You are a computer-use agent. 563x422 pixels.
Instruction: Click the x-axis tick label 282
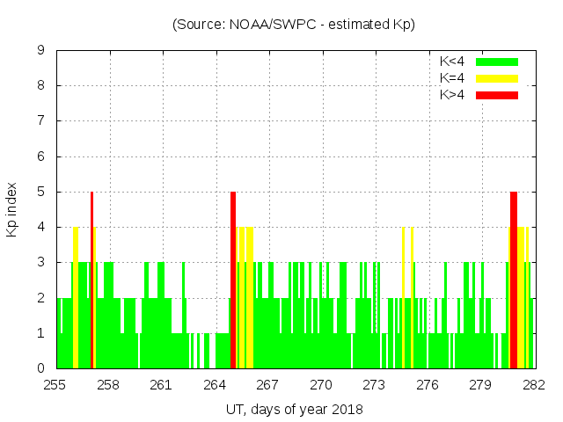(534, 385)
